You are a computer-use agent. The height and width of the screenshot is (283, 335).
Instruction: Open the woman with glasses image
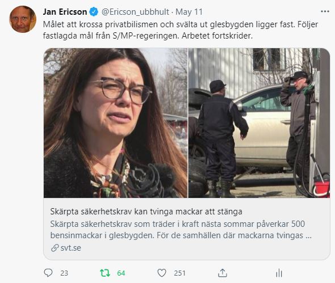click(x=116, y=123)
